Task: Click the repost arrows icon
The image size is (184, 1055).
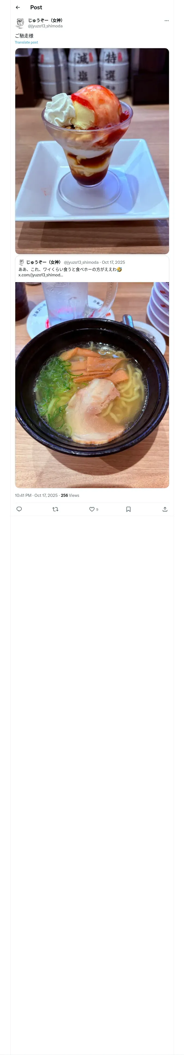Action: 56,509
